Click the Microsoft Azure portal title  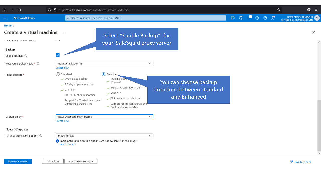coord(25,18)
